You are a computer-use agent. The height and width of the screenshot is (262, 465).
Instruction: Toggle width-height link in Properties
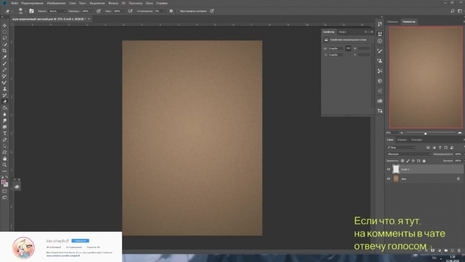(x=348, y=48)
